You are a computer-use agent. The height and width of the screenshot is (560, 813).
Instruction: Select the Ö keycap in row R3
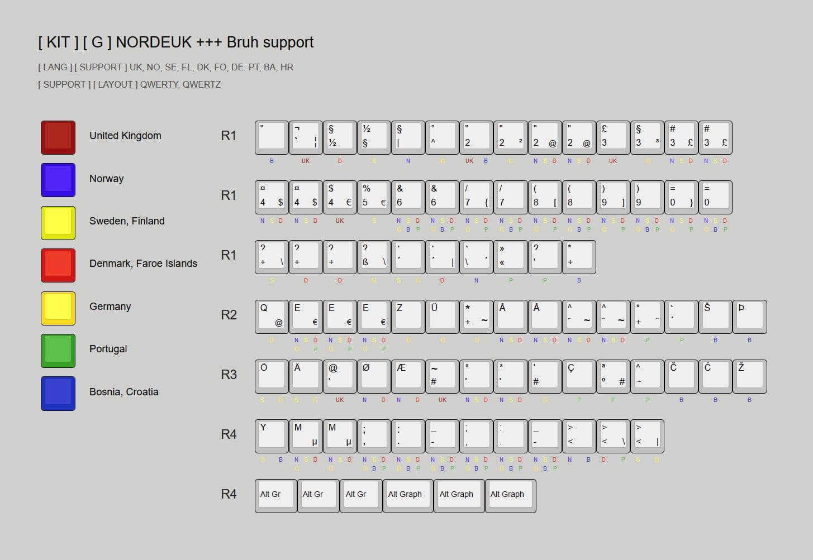(272, 375)
